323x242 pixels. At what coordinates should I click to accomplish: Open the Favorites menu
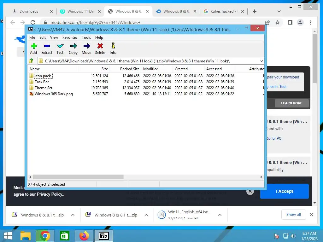pyautogui.click(x=70, y=37)
